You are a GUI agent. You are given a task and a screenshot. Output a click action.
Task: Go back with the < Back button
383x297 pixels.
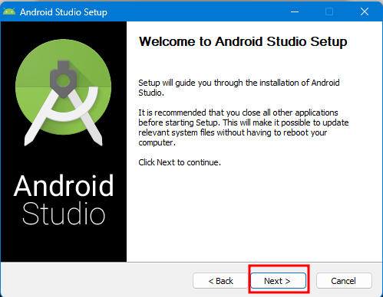220,281
